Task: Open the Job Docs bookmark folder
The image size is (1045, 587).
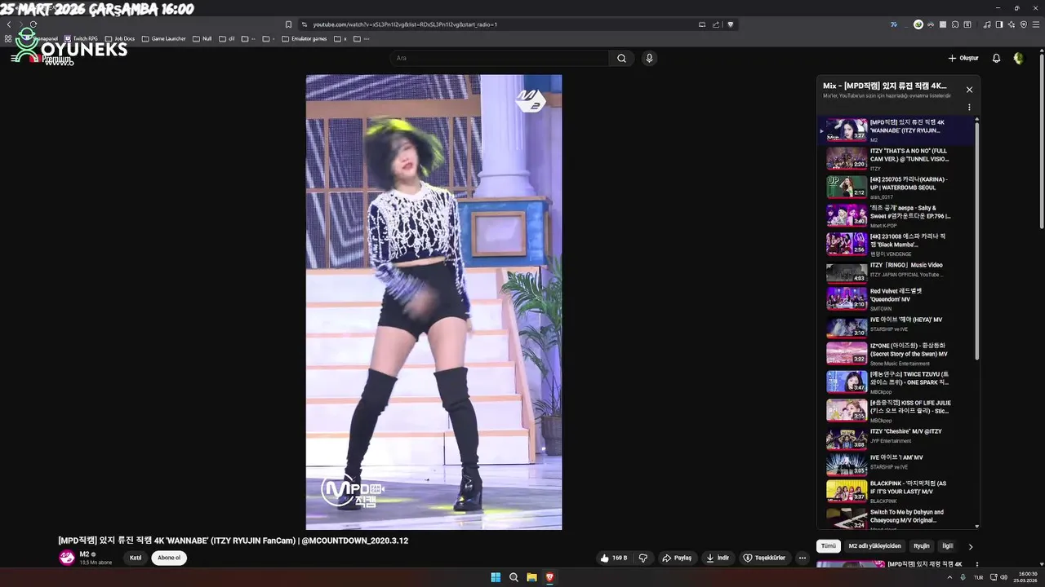Action: tap(119, 38)
